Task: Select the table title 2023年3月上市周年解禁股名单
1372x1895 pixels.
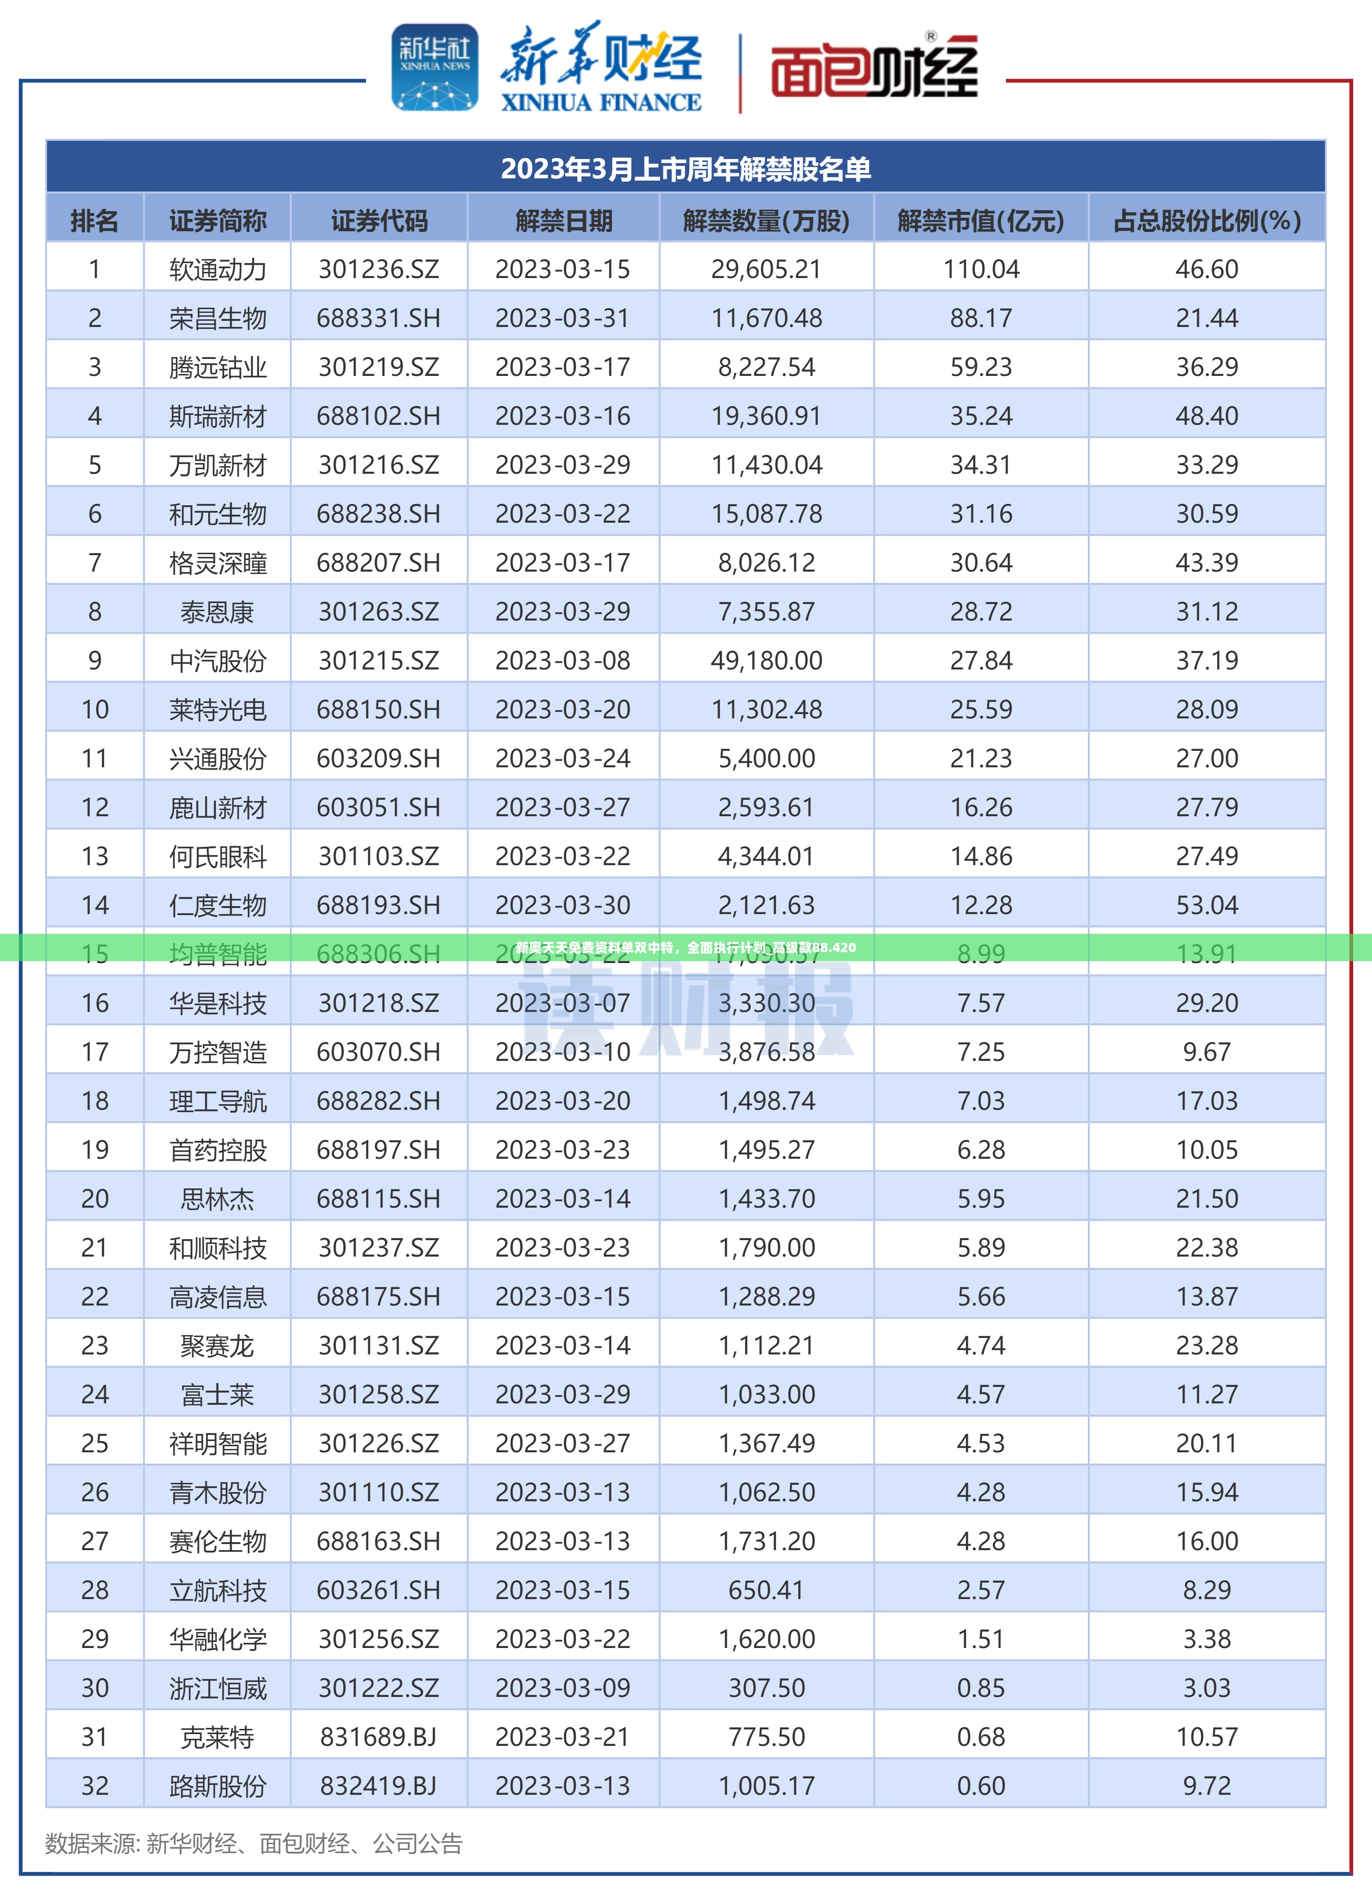Action: click(685, 170)
